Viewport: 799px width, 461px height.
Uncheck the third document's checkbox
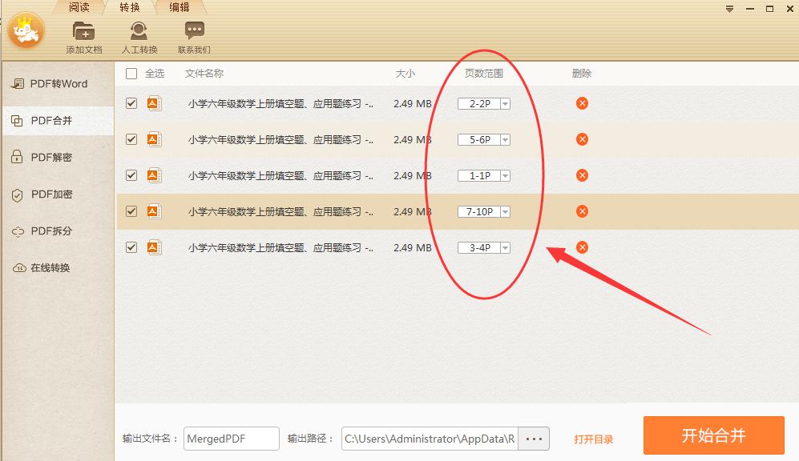pos(131,174)
